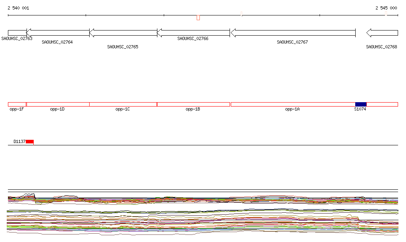Select the SAOUHSC_02764 gene arrow
406x242 pixels.
[58, 33]
